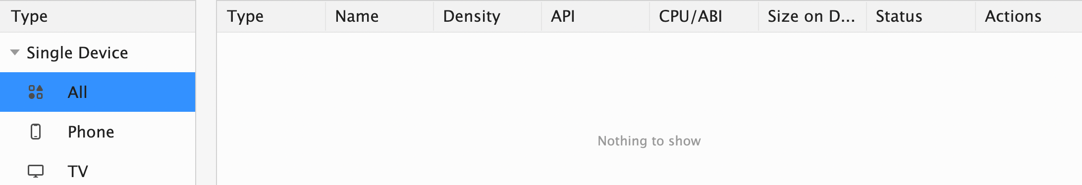The image size is (1082, 185).
Task: Click the sidebar Type header
Action: [x=98, y=16]
